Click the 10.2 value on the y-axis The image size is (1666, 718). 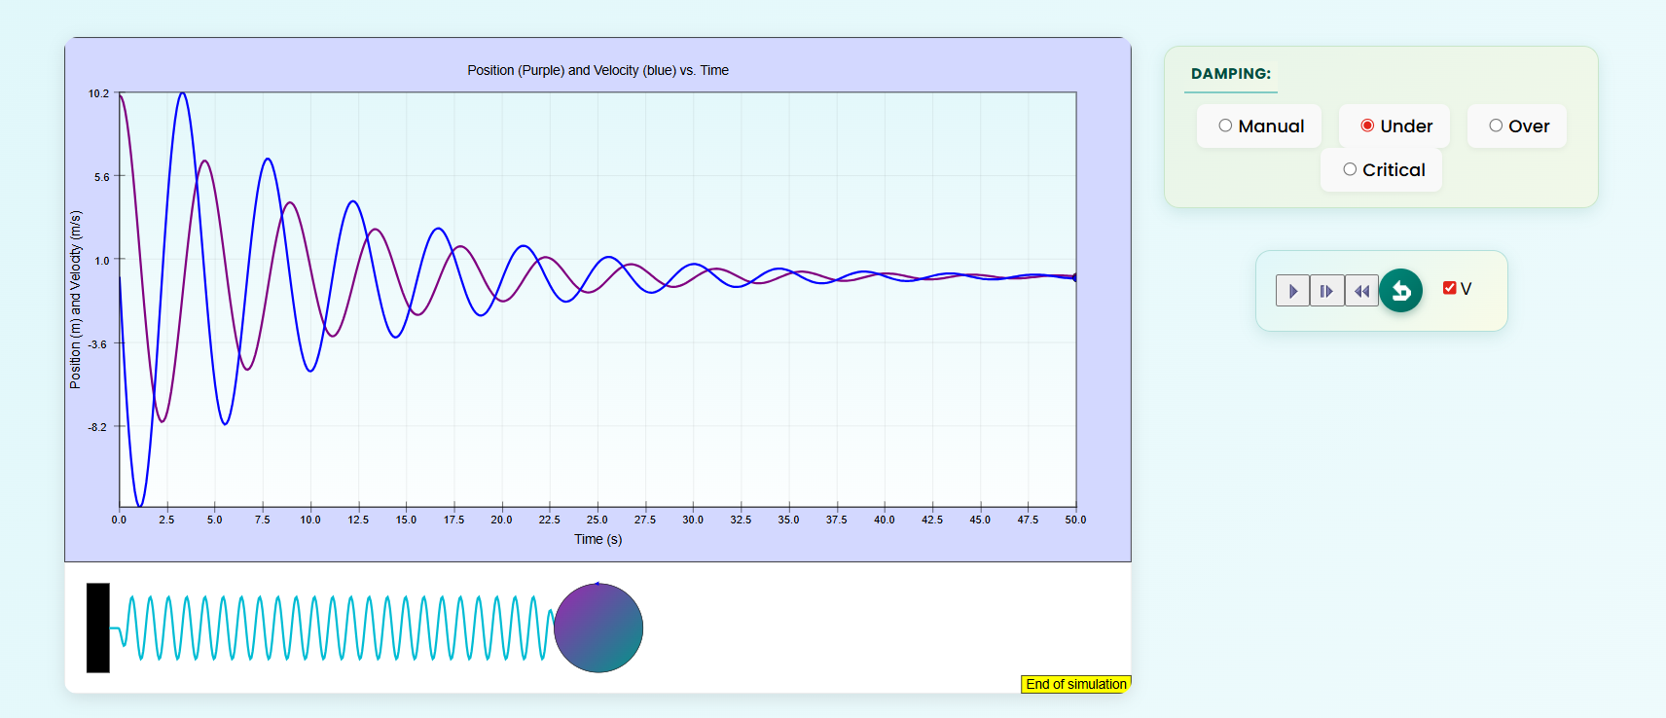pyautogui.click(x=98, y=93)
